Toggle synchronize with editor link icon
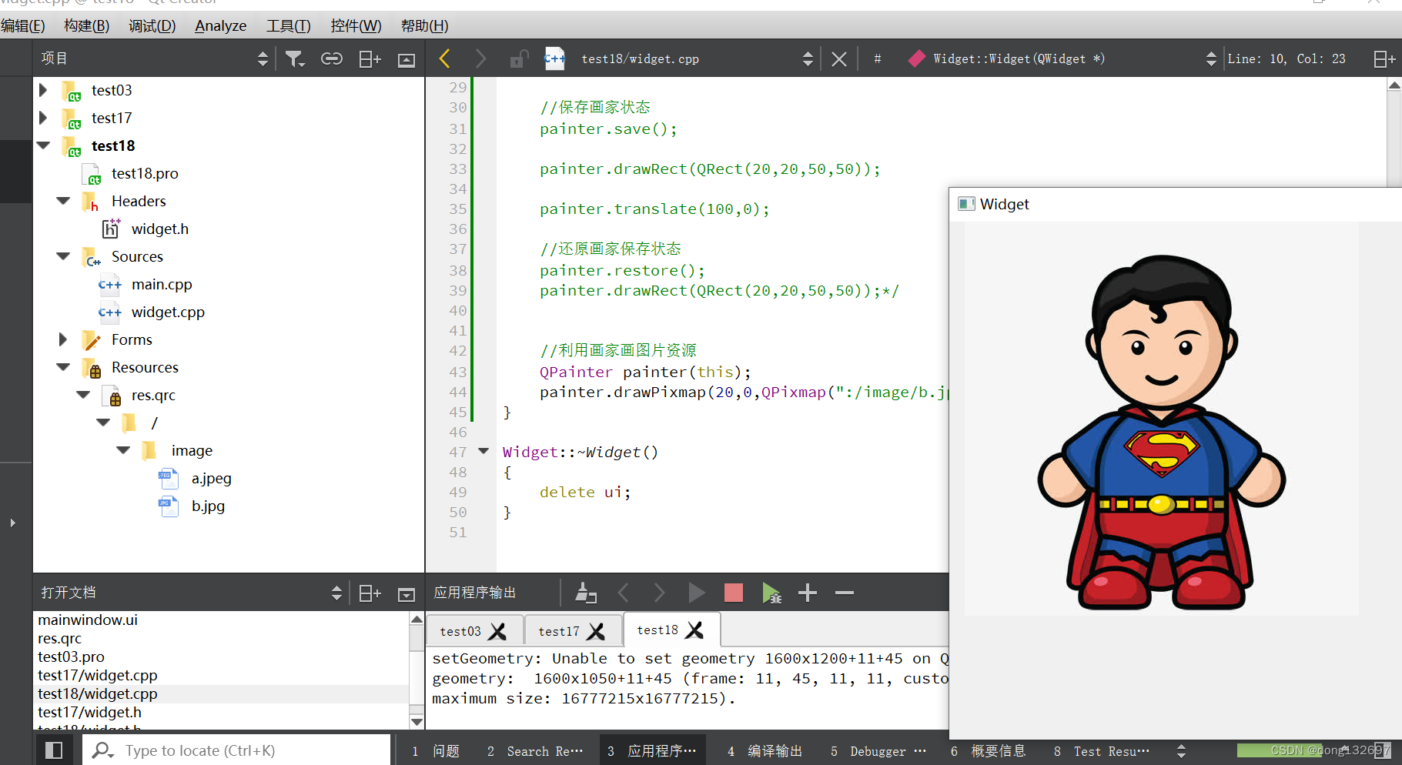The image size is (1402, 765). pyautogui.click(x=332, y=58)
